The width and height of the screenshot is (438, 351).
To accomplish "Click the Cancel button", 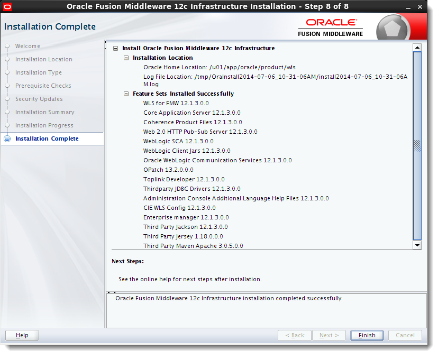I will 405,335.
